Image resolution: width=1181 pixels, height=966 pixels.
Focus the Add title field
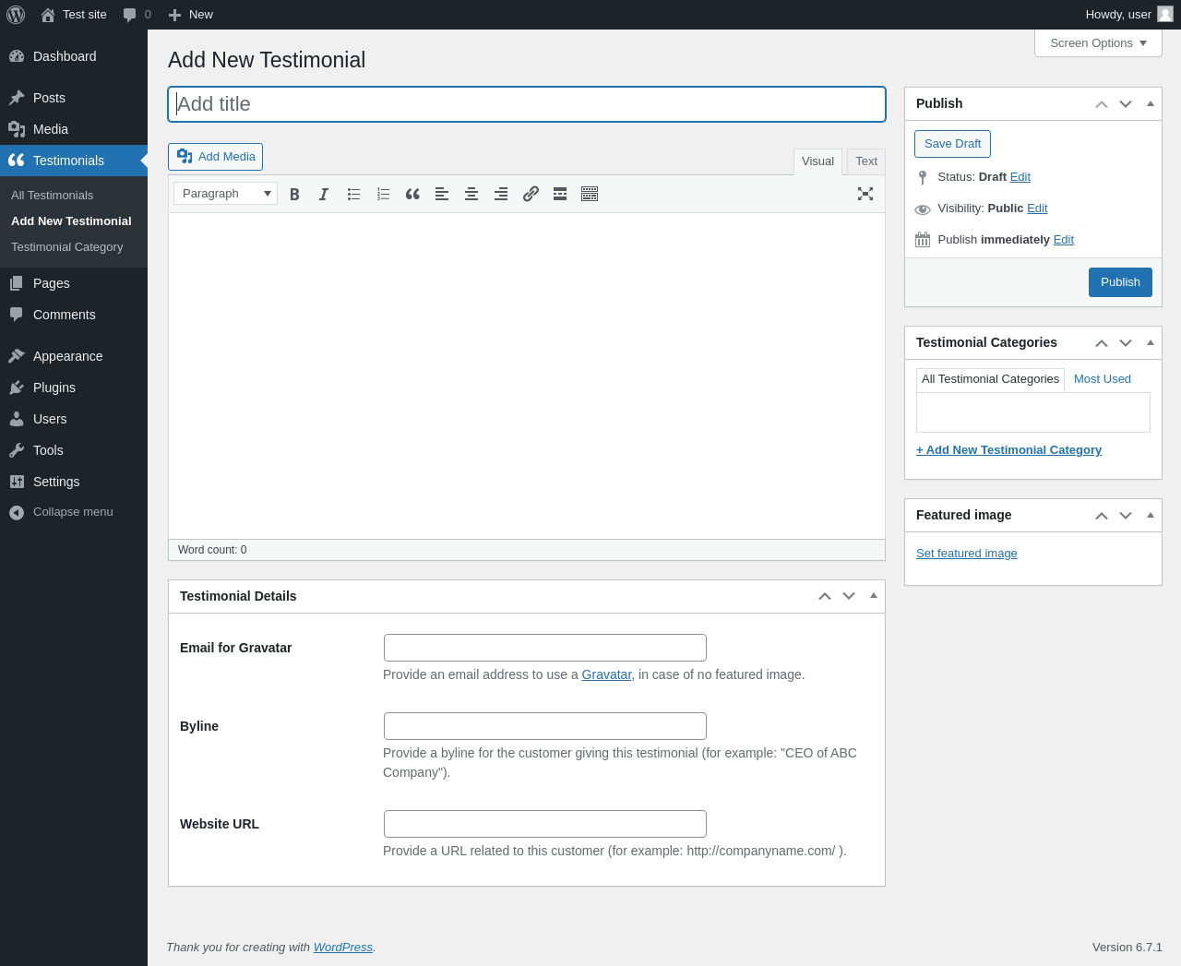click(527, 104)
